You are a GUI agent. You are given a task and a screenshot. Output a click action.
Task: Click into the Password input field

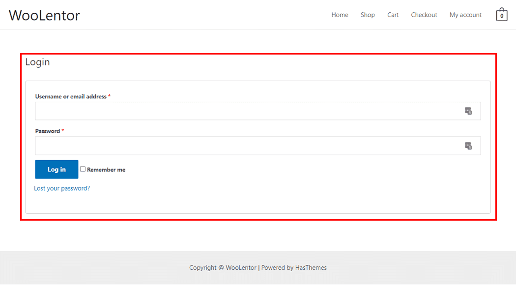[246, 145]
